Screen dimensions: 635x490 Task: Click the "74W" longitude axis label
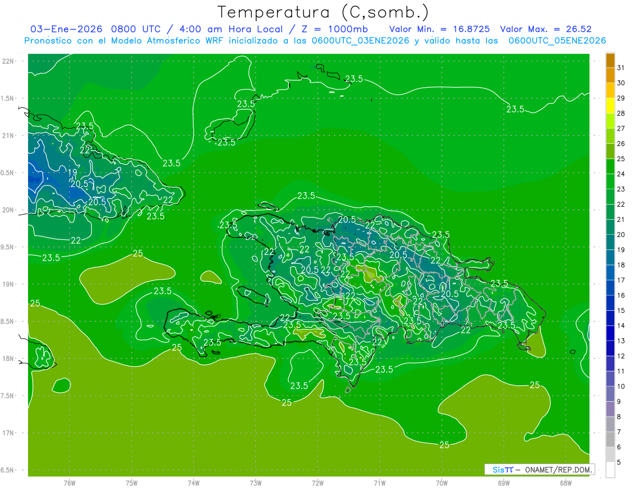(x=194, y=484)
